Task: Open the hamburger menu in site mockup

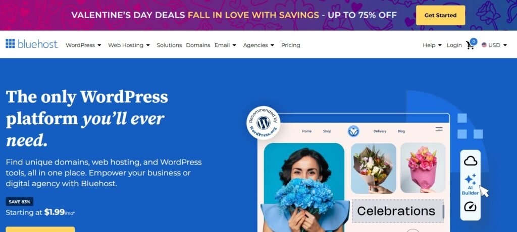Action: coord(439,129)
